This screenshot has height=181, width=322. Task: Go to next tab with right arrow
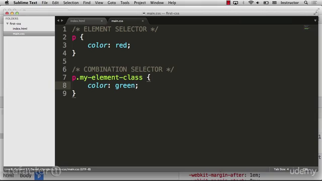click(62, 21)
